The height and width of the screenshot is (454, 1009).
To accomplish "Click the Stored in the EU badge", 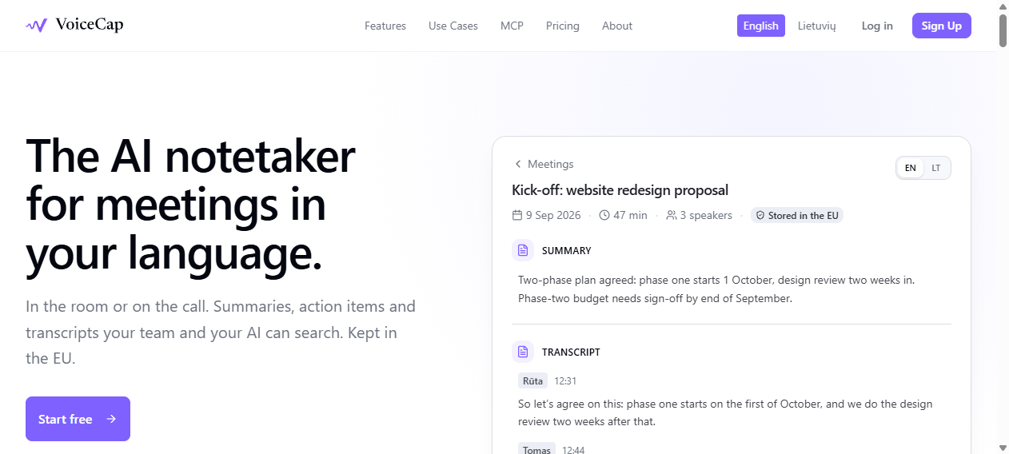I will [x=797, y=216].
